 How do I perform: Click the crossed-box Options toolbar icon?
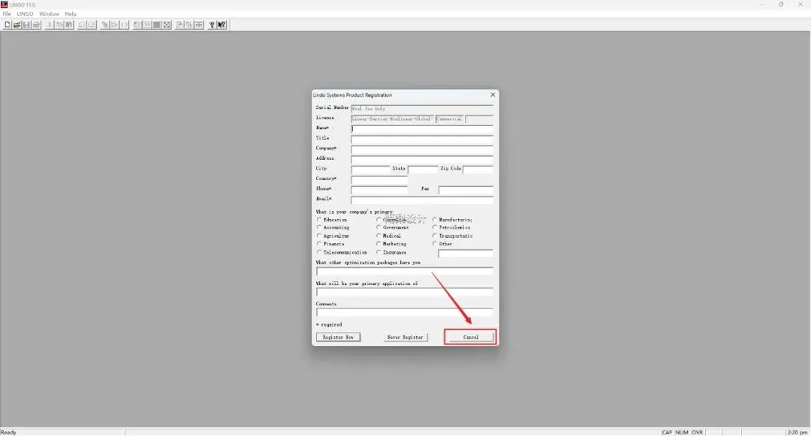(x=167, y=25)
